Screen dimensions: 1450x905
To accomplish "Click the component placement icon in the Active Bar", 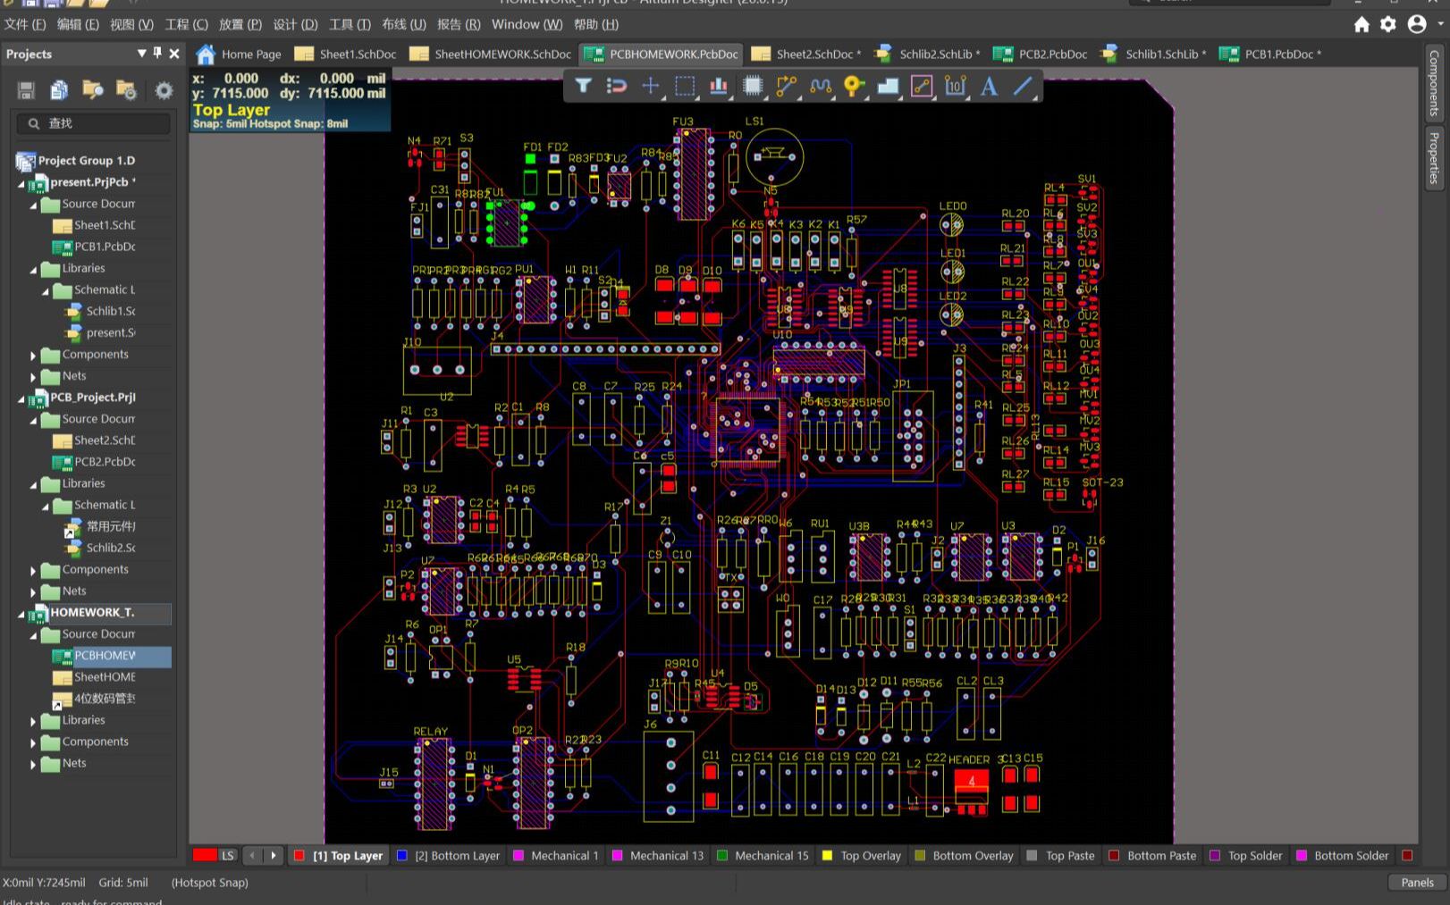I will click(x=752, y=87).
